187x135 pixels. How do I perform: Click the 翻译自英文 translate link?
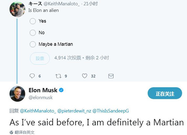(24, 132)
